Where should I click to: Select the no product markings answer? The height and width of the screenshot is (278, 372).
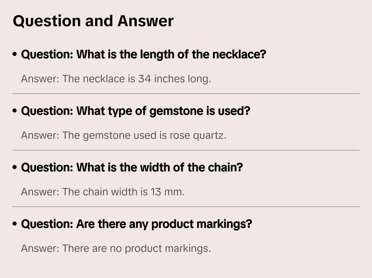(116, 248)
